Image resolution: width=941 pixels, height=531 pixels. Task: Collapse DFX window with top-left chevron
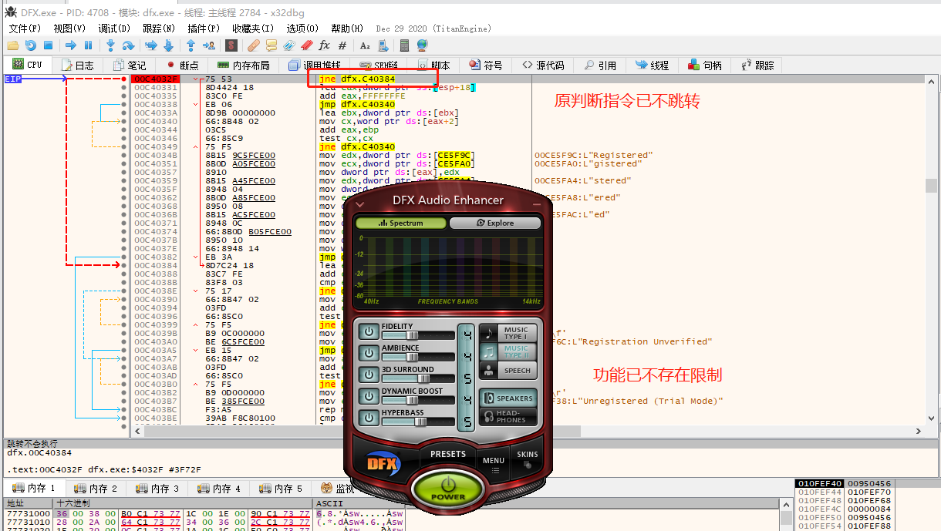[359, 204]
